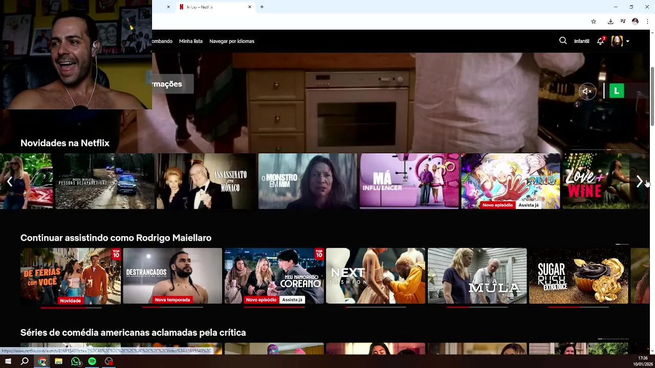Click 'Nova temporada' badge on Destrancados
655x368 pixels.
172,300
